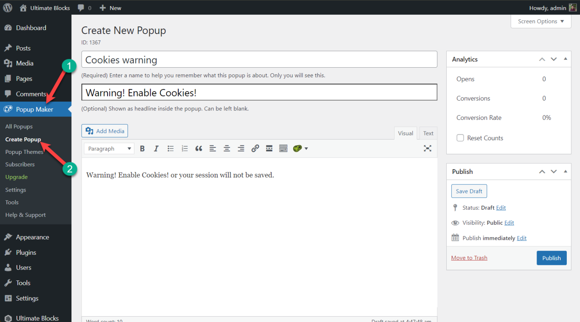The width and height of the screenshot is (580, 322).
Task: Click Save Draft button
Action: (469, 191)
